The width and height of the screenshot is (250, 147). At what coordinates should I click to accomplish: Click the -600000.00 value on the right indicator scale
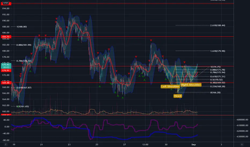pos(242,120)
